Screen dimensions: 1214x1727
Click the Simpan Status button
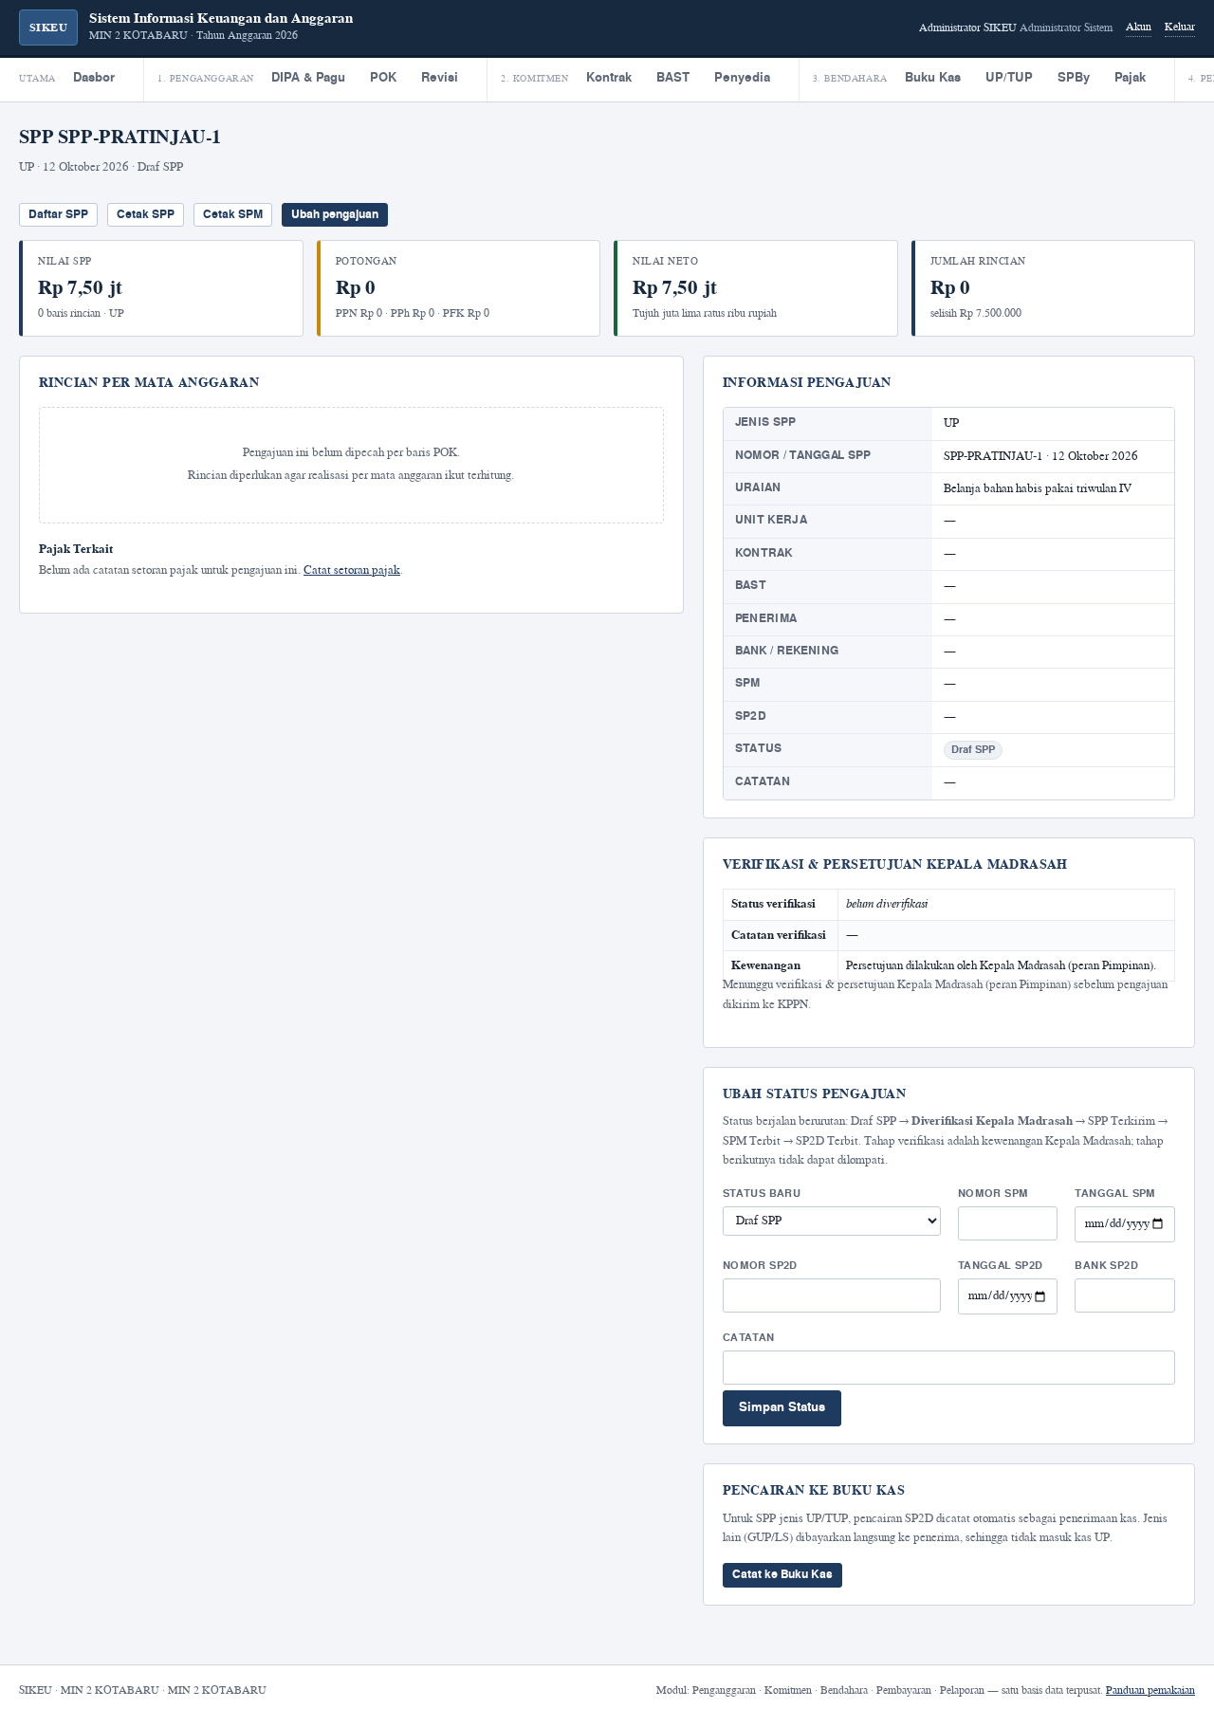click(782, 1407)
